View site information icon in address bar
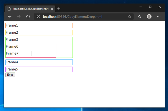Screen dimensions: 168x111 pyautogui.click(x=38, y=17)
